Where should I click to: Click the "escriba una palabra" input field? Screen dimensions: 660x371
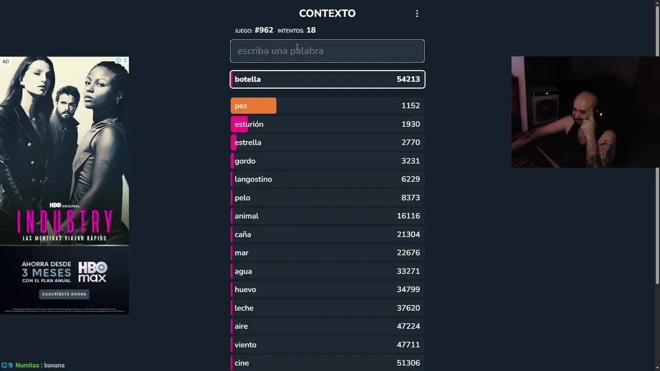pos(327,51)
